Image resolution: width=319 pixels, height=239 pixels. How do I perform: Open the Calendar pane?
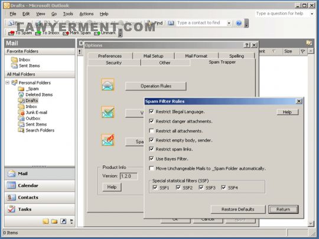(40, 185)
